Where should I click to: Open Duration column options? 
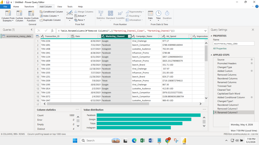tap(167, 16)
